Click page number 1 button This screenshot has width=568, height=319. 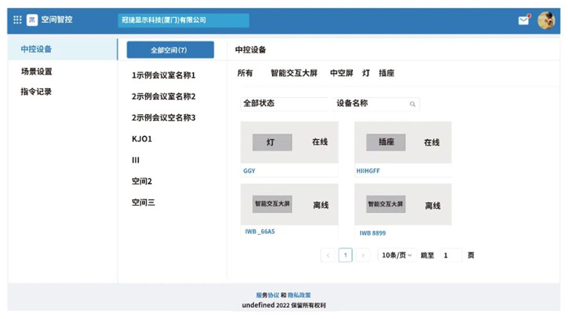pyautogui.click(x=345, y=255)
